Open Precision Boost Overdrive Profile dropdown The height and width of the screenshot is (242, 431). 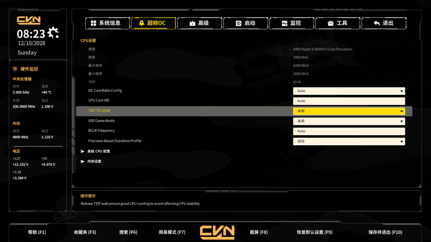[x=349, y=141]
